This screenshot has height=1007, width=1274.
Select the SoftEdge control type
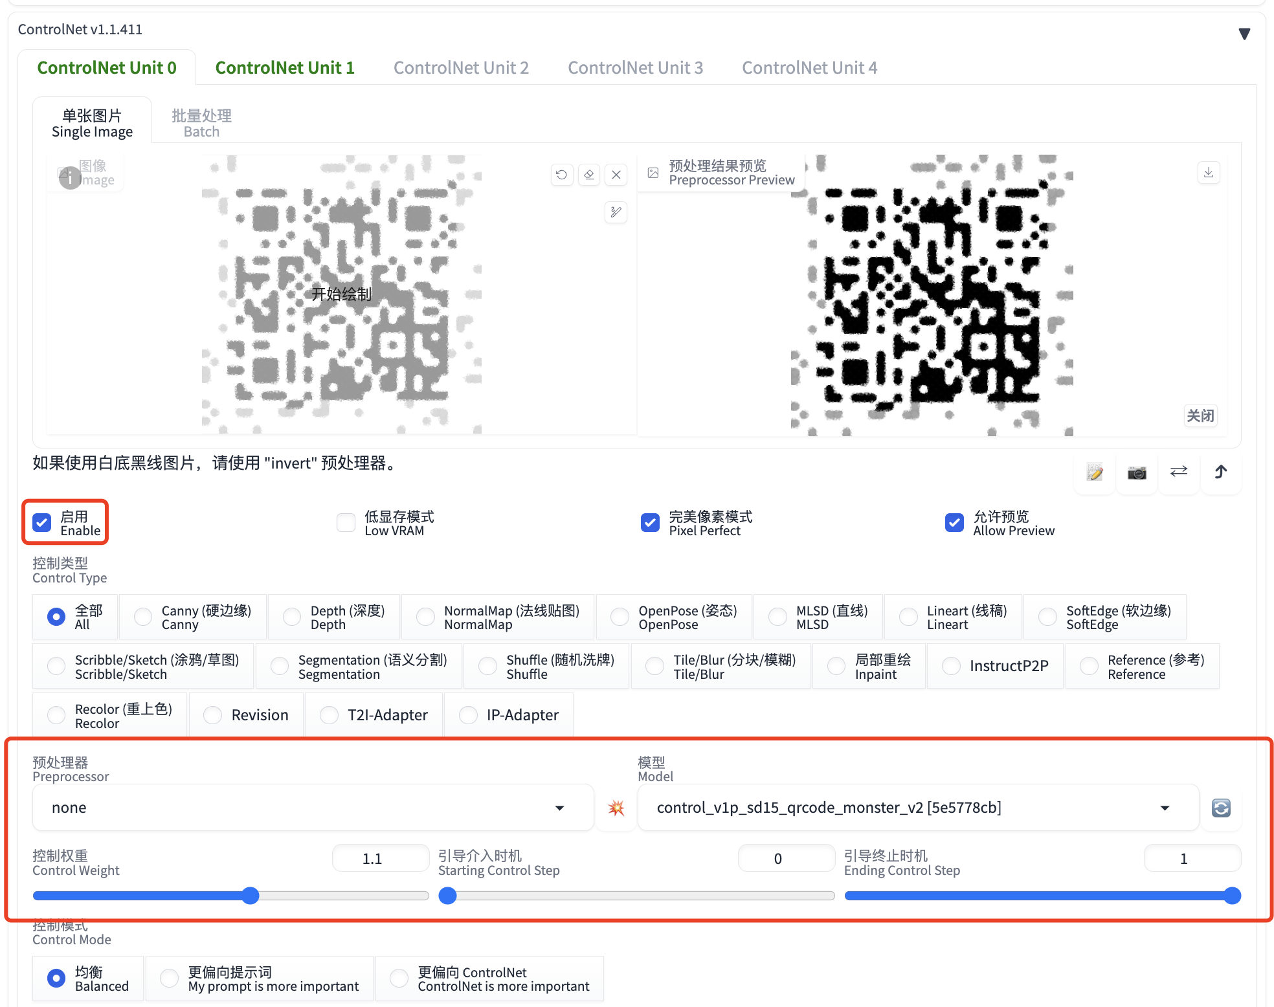[1105, 617]
